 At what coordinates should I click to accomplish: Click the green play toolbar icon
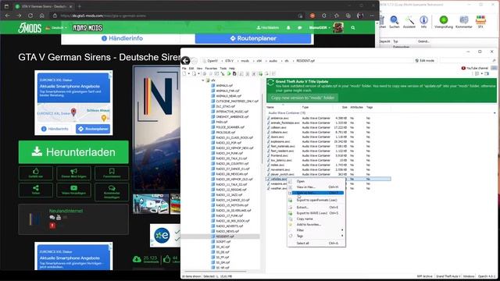click(229, 73)
